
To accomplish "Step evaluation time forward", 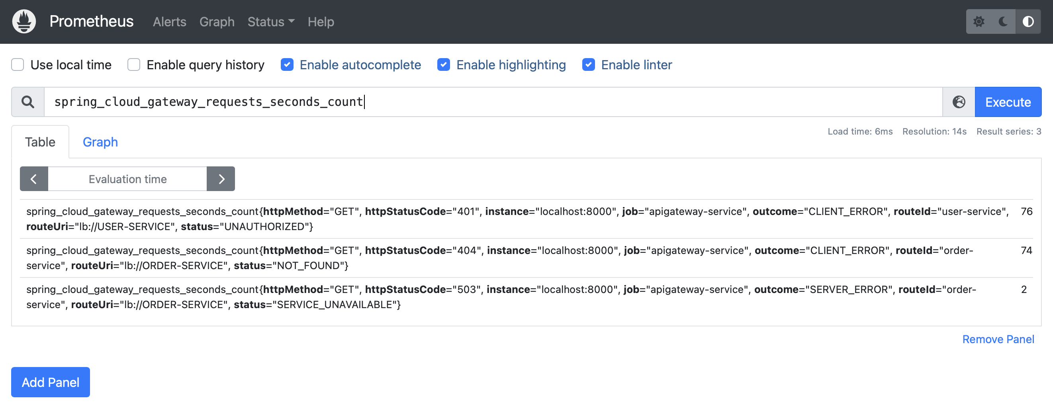I will coord(221,179).
